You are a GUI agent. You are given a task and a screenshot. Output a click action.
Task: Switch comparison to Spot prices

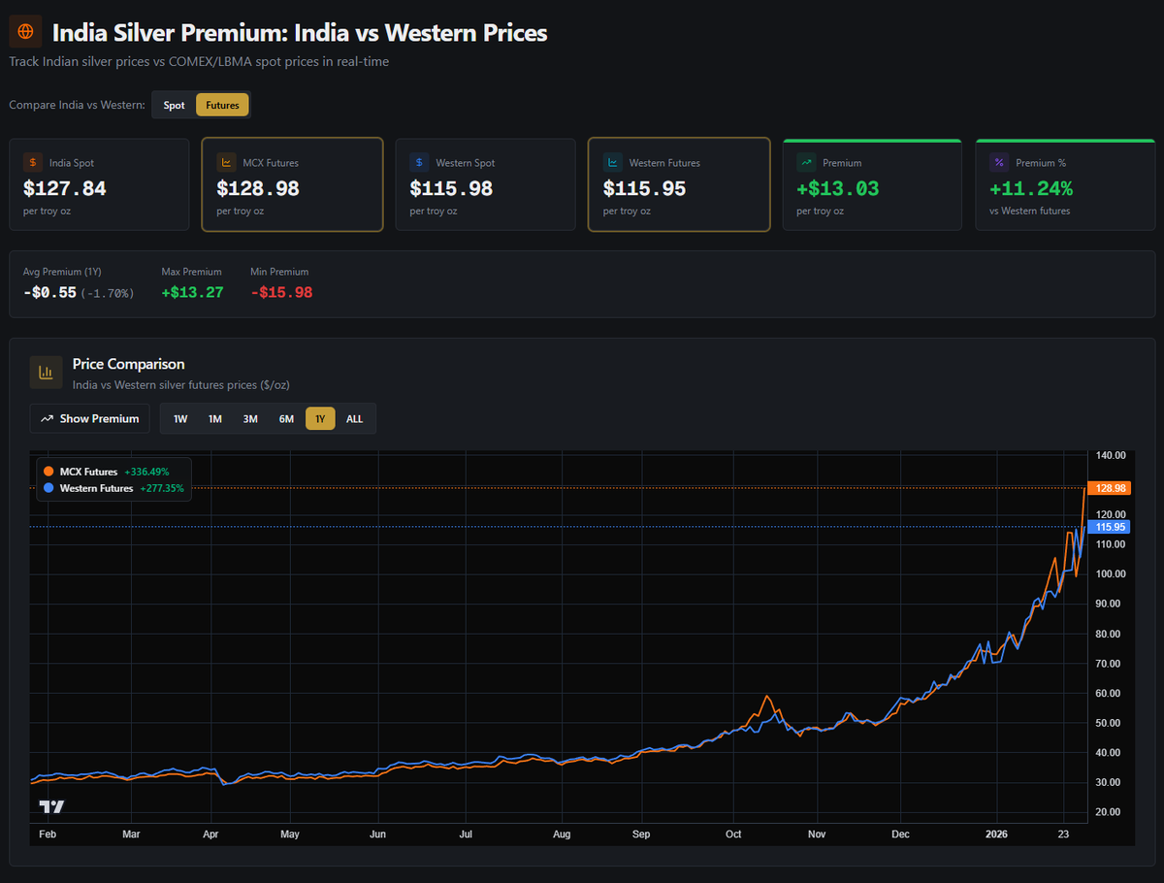[175, 105]
